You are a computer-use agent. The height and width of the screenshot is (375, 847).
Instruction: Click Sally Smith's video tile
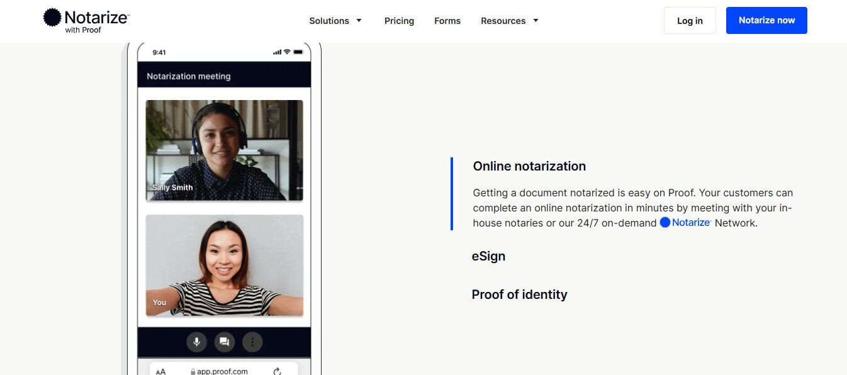[225, 150]
